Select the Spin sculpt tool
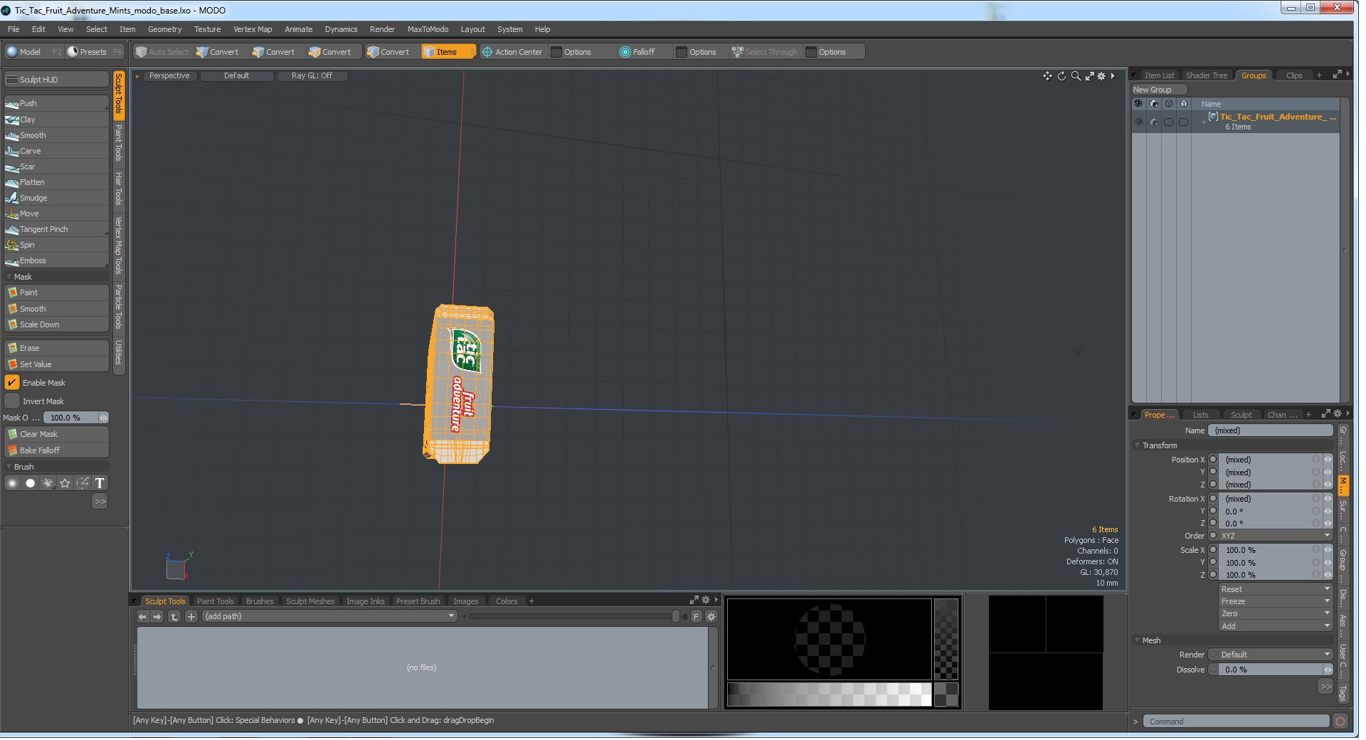1366x740 pixels. [x=56, y=245]
